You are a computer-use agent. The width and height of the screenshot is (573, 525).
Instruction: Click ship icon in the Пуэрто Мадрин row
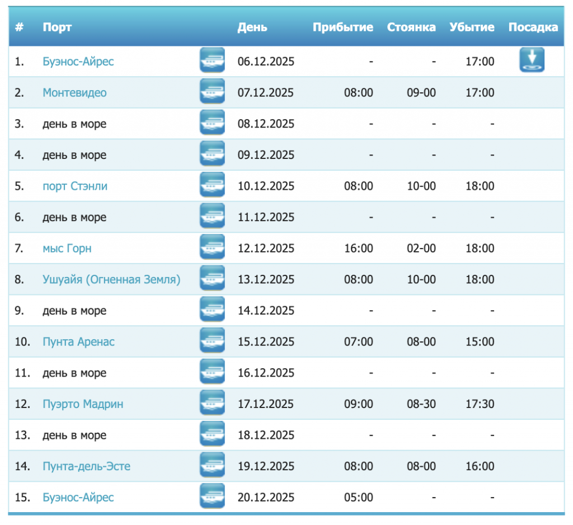pyautogui.click(x=212, y=403)
